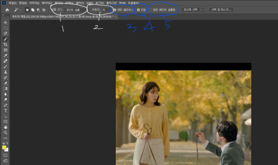Expand the toolbar with double-arrow
The height and width of the screenshot is (165, 278).
[x=3, y=15]
